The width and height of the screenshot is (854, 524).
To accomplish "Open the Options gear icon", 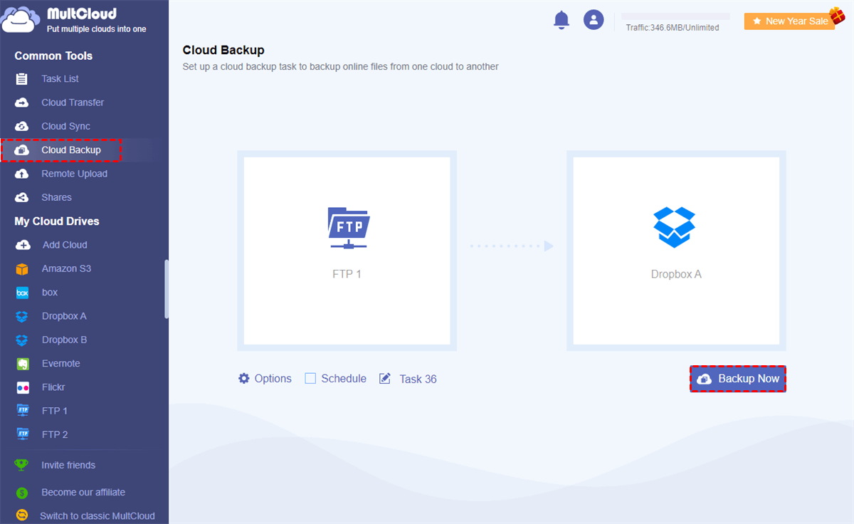I will pyautogui.click(x=244, y=379).
